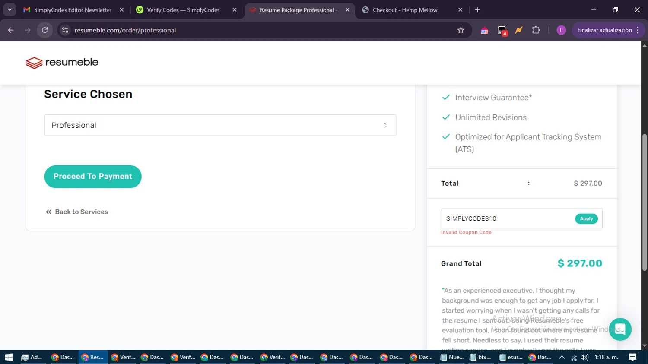The width and height of the screenshot is (648, 364).
Task: Close the Checkout - Hemp Mellow tab
Action: pos(460,10)
